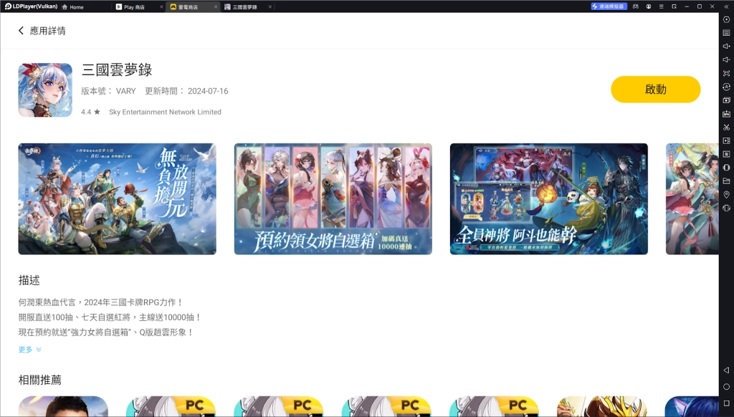Open the hamburger menu in title bar

point(661,6)
